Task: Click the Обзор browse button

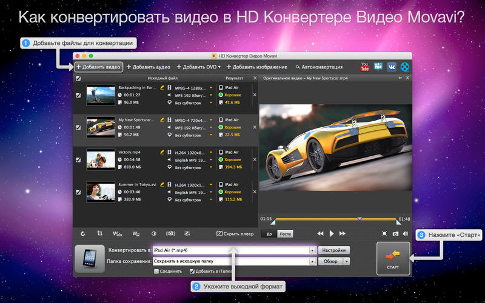Action: (330, 262)
